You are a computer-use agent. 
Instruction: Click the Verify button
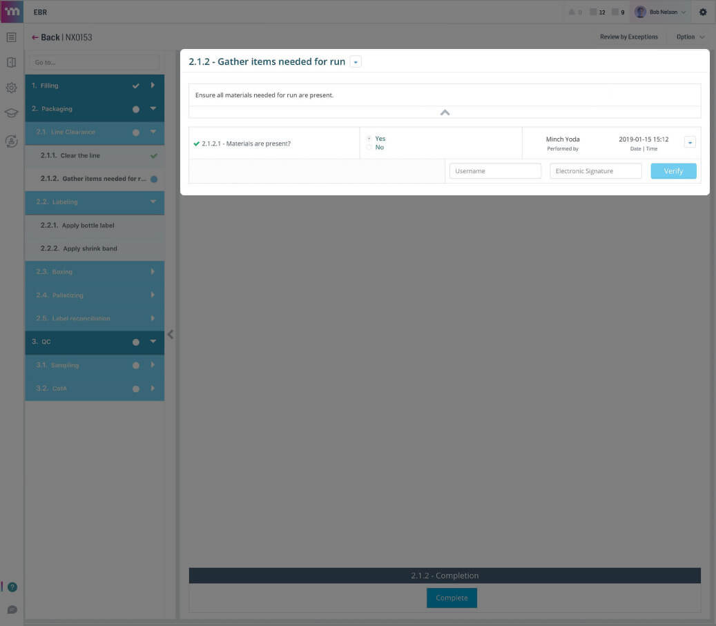[x=673, y=170]
